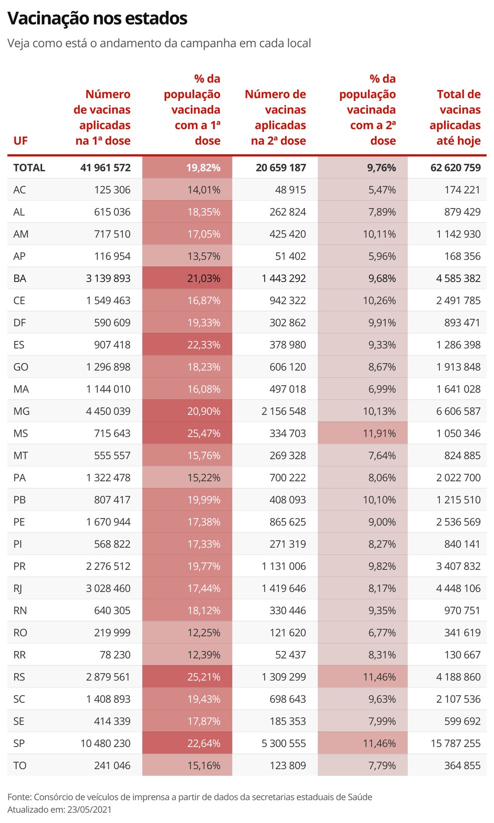Image resolution: width=494 pixels, height=823 pixels.
Task: Click the total doses value 62 620 759
Action: pyautogui.click(x=455, y=168)
